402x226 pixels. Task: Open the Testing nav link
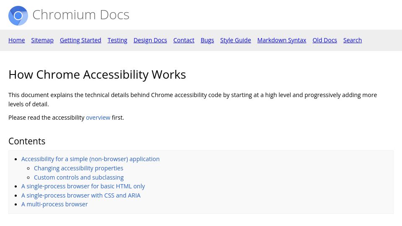coord(117,40)
